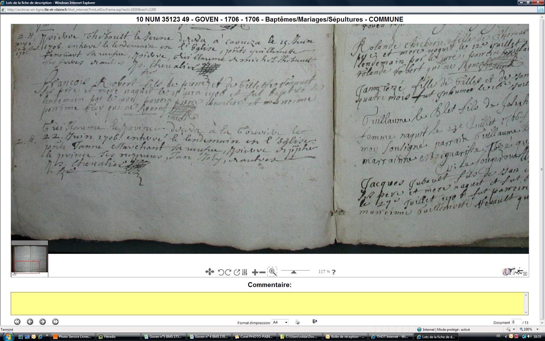Rotate image counterclockwise
The width and height of the screenshot is (545, 341).
221,272
